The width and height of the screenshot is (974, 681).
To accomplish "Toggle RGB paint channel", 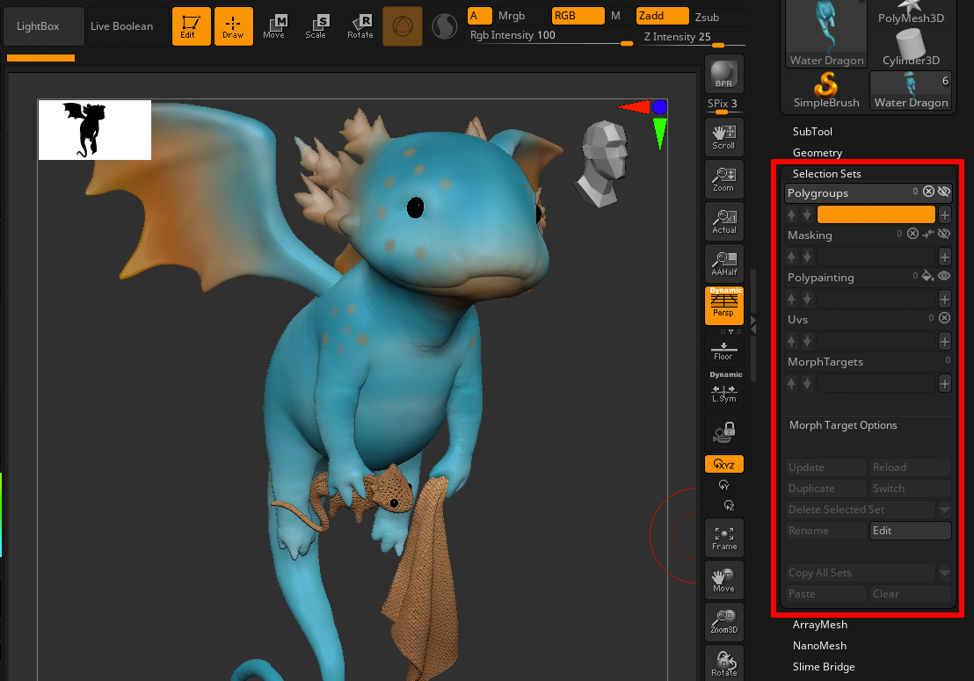I will tap(578, 16).
